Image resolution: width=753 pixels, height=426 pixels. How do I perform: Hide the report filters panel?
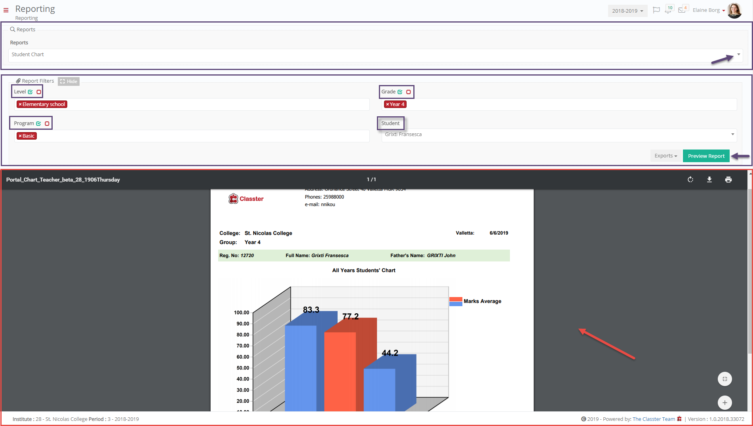coord(69,81)
